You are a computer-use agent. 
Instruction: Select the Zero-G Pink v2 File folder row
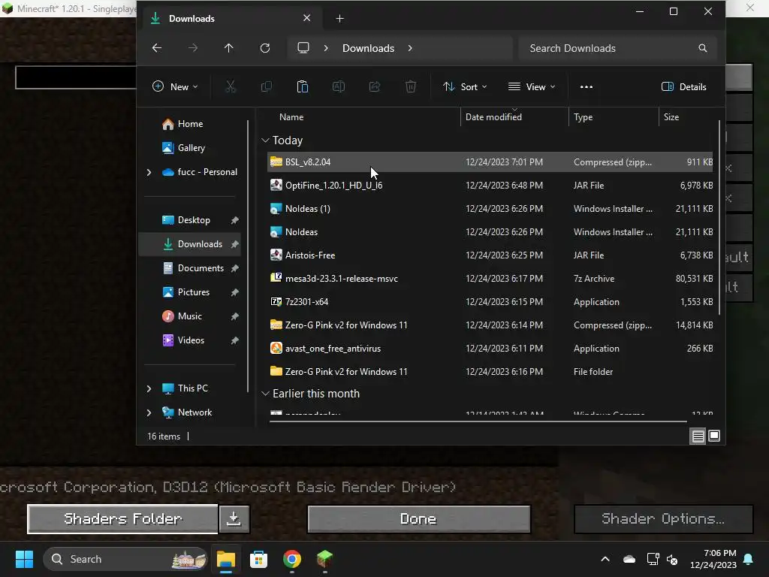click(x=490, y=372)
